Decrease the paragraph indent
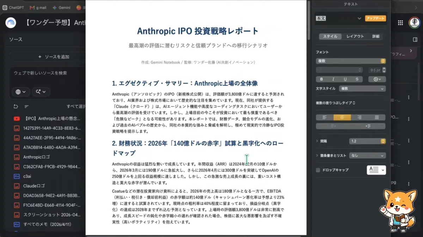The height and width of the screenshot is (237, 423). click(333, 126)
